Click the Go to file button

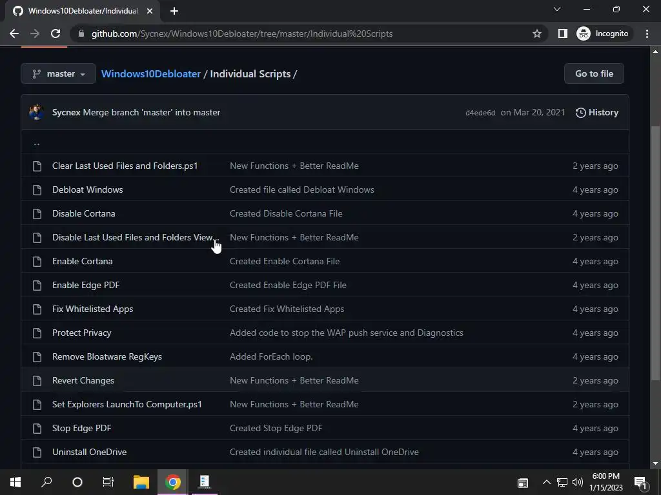(594, 73)
